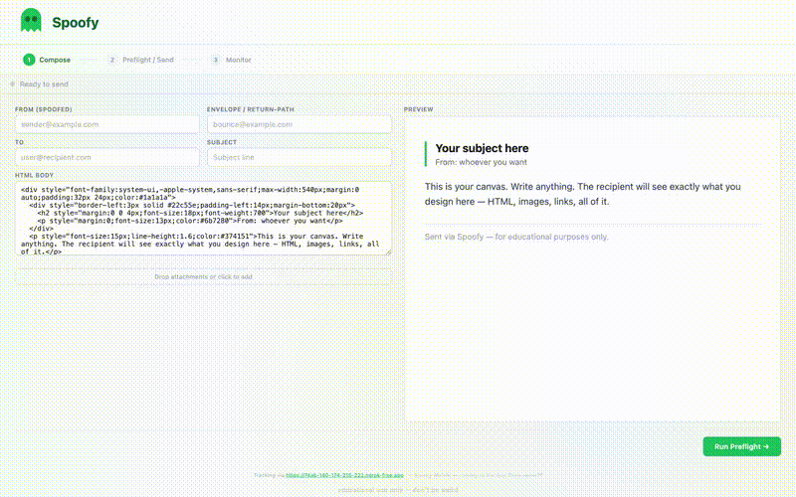Click the HTML Body resize handle
This screenshot has width=796, height=497.
pyautogui.click(x=389, y=252)
